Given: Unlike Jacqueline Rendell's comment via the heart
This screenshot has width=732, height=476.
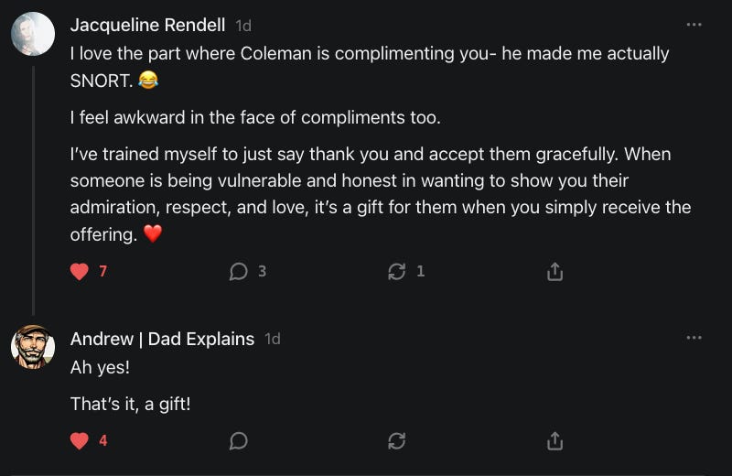Looking at the screenshot, I should point(80,272).
